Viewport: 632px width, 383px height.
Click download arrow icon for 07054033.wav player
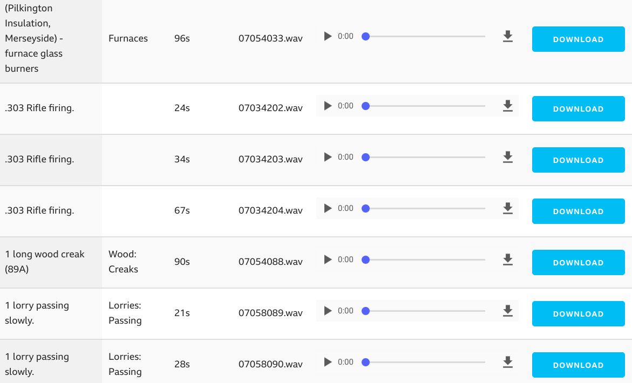tap(508, 36)
